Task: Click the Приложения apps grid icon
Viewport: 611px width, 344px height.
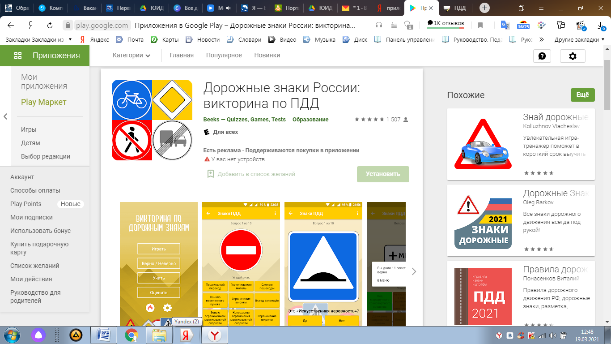Action: (18, 56)
